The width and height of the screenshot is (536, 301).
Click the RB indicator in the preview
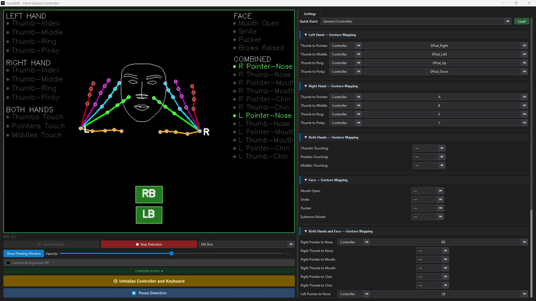tap(149, 195)
